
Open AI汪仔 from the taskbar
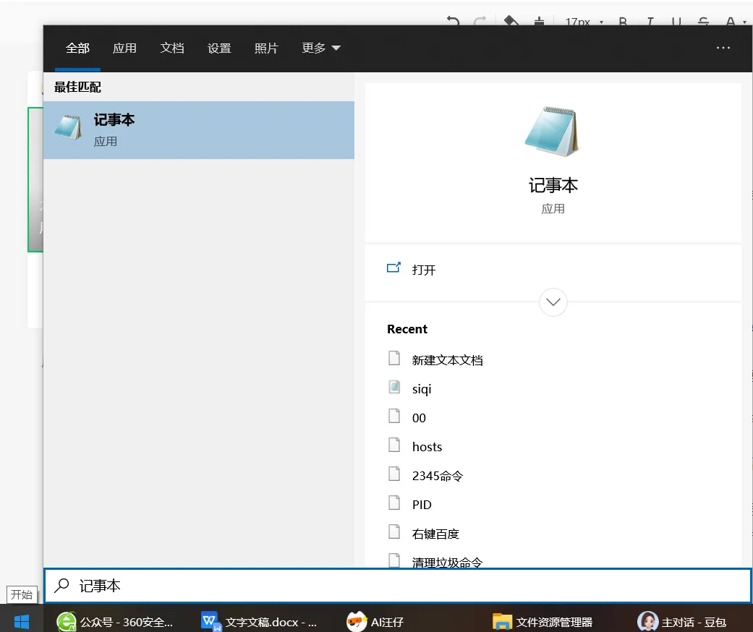click(375, 622)
